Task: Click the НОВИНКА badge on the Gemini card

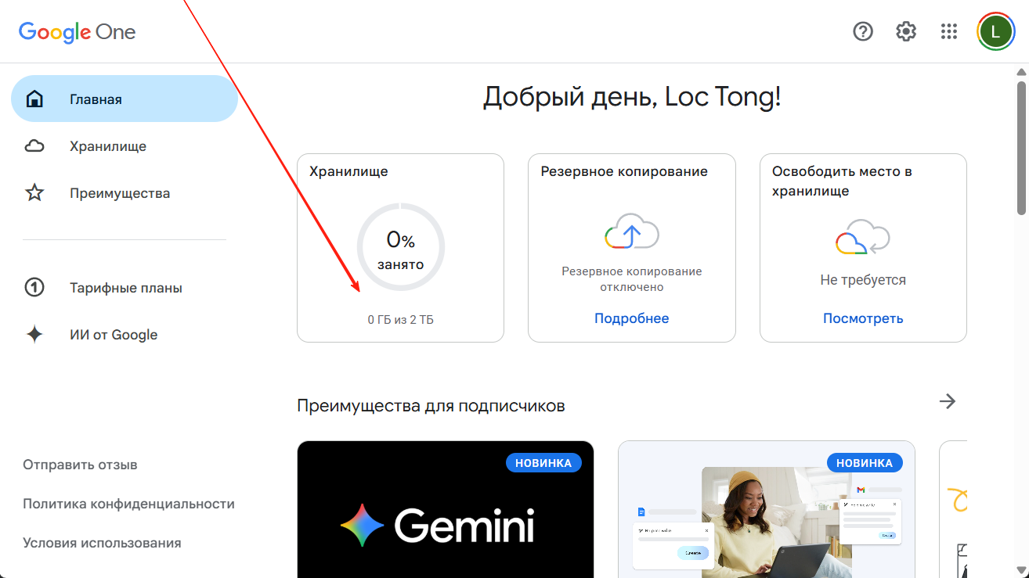Action: pyautogui.click(x=543, y=463)
